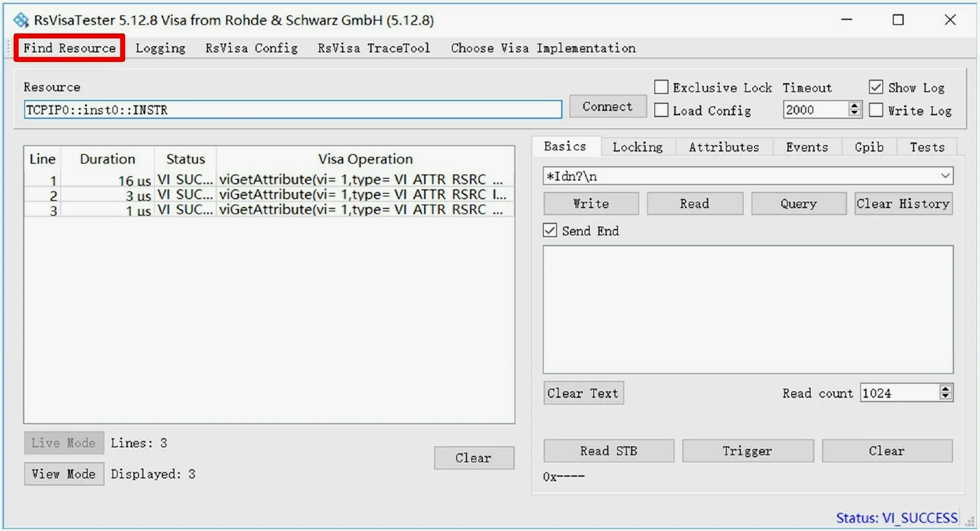980x531 pixels.
Task: Switch to the Locking tab
Action: pos(637,147)
